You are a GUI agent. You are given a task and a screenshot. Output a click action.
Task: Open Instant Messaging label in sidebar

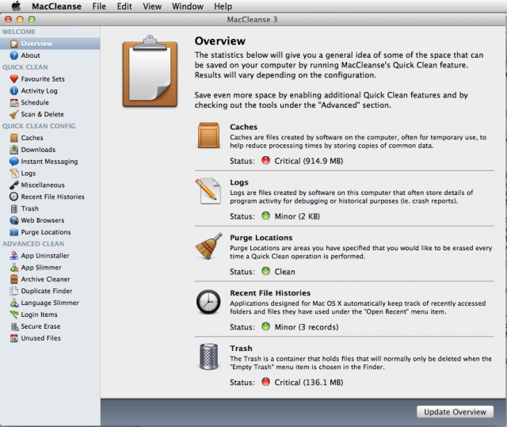coord(49,162)
